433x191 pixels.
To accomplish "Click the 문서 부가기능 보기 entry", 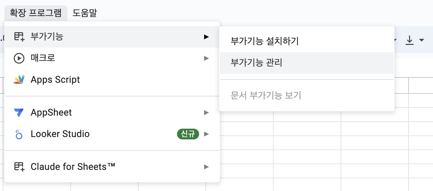I will pyautogui.click(x=266, y=95).
